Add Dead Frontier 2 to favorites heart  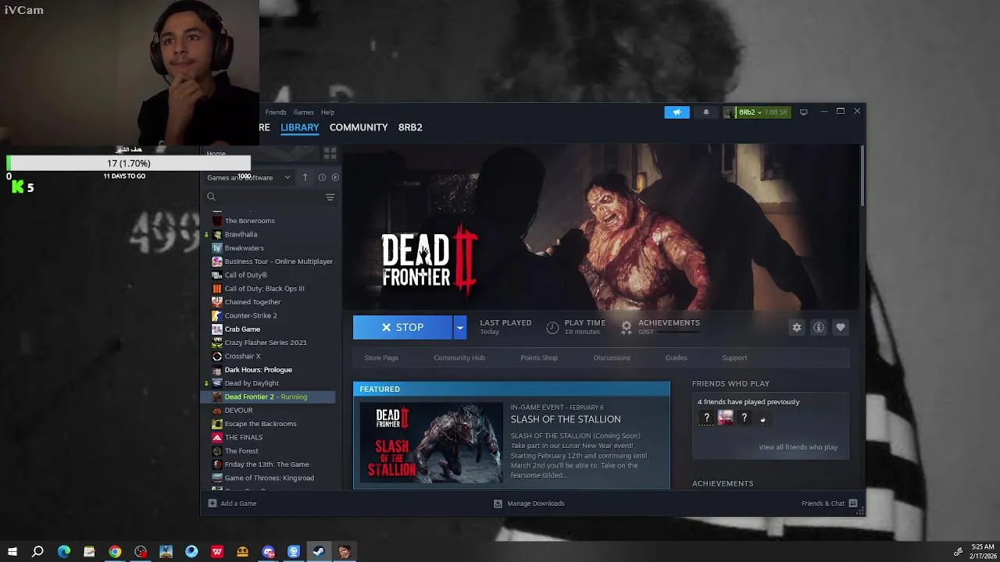(841, 328)
